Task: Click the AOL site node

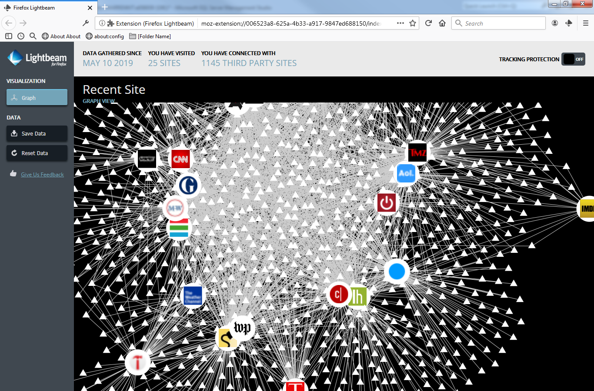Action: [406, 173]
